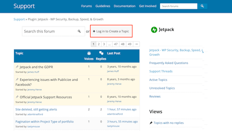Click pin icon beside Experiencing issues with Publicize
Image resolution: width=232 pixels, height=131 pixels.
(17, 79)
